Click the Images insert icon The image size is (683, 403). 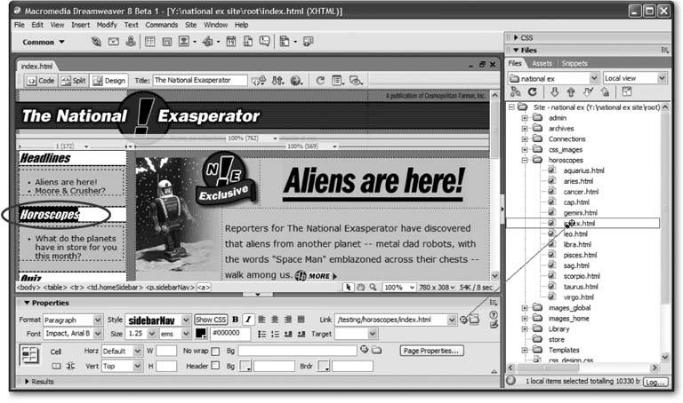[184, 42]
